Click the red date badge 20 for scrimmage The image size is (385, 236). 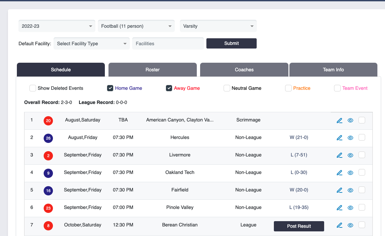click(48, 121)
